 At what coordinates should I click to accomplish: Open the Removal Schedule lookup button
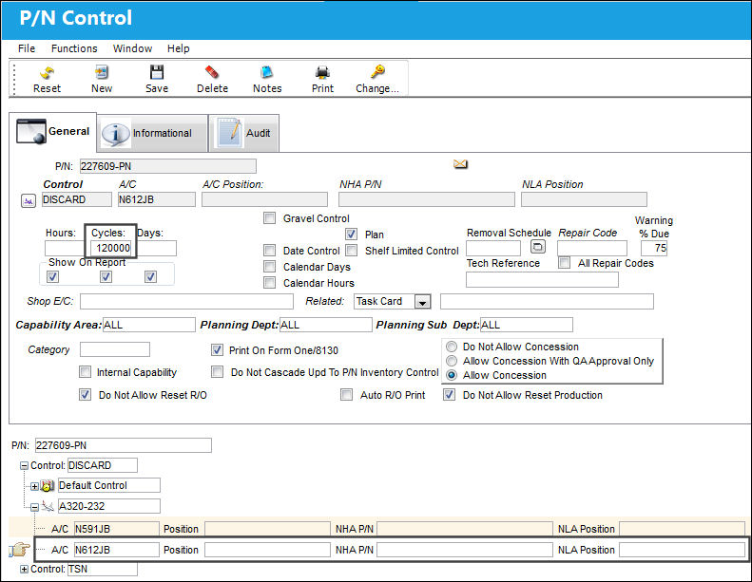[538, 247]
